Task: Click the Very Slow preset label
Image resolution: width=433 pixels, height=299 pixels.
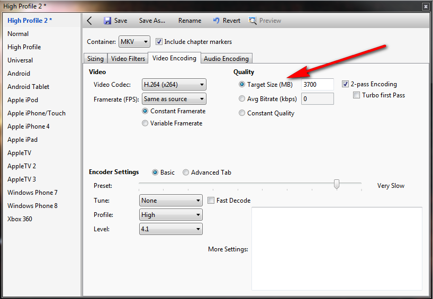Action: [391, 186]
